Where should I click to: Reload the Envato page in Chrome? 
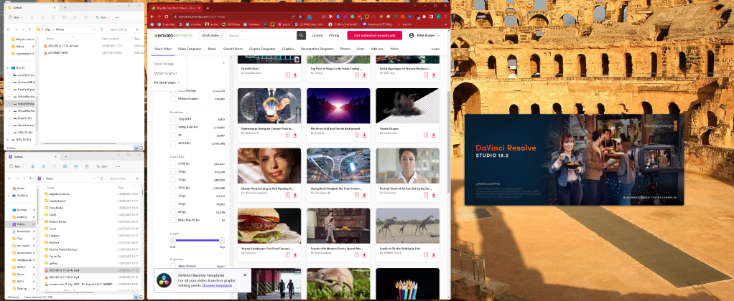166,16
